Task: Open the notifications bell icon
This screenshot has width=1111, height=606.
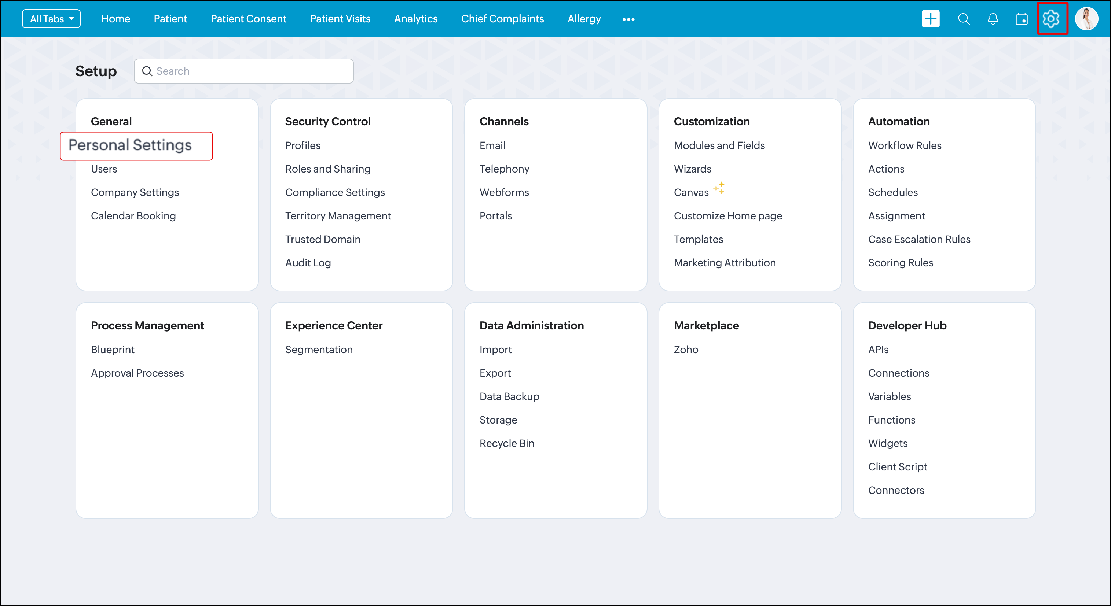Action: coord(993,19)
